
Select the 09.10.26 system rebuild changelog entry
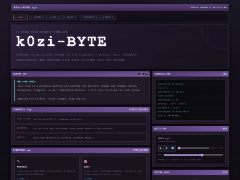tap(80, 119)
